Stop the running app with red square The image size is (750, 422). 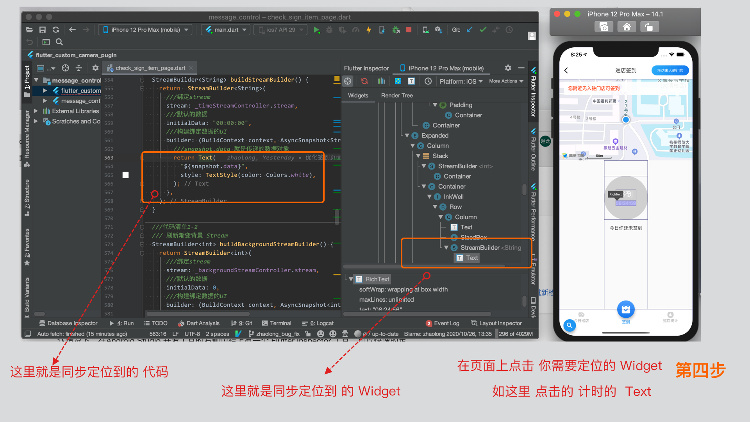pyautogui.click(x=409, y=30)
